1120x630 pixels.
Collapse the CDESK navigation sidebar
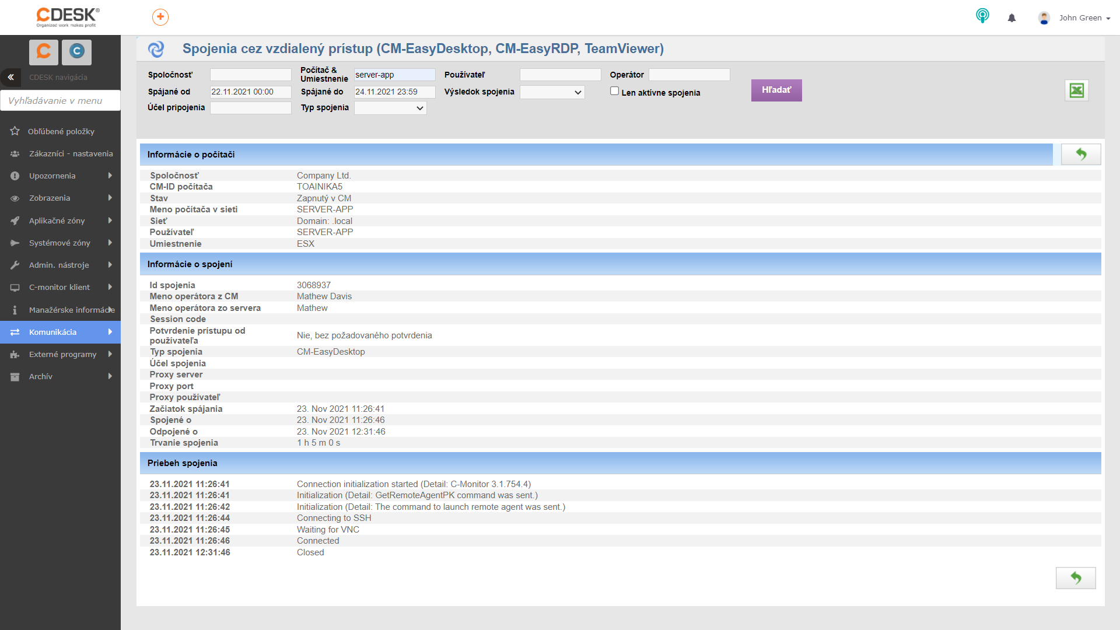pos(10,77)
